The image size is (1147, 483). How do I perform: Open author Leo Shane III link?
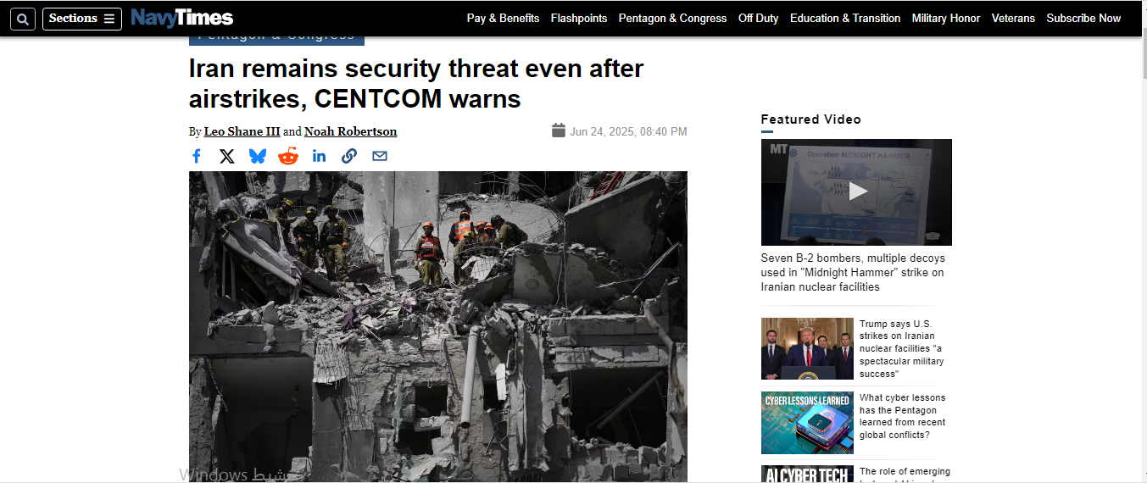[x=242, y=131]
